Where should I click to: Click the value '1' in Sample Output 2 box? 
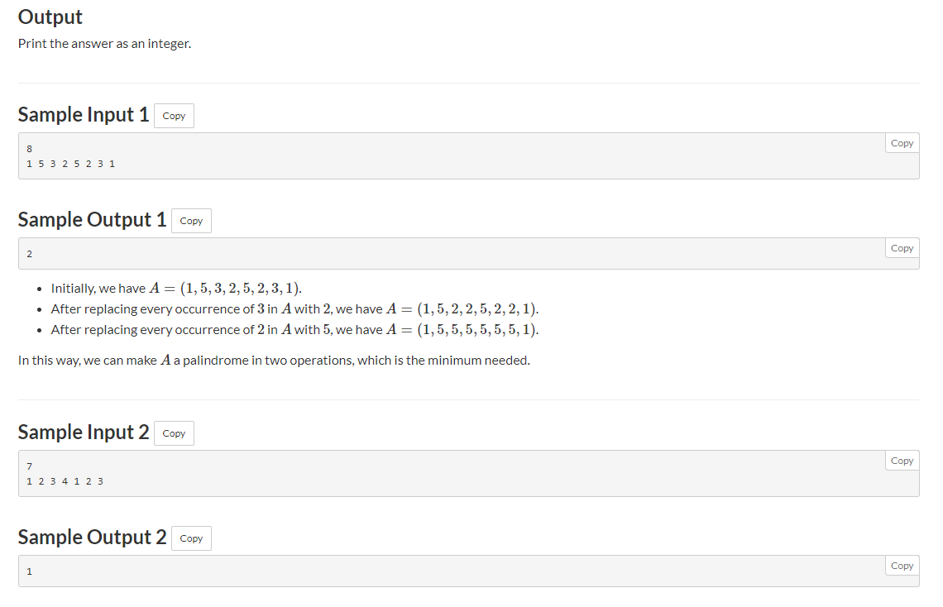tap(30, 571)
